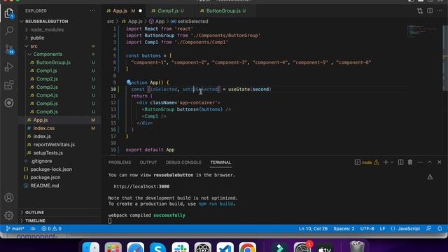Open README.md in the file tree
This screenshot has width=448, height=252.
[45, 185]
